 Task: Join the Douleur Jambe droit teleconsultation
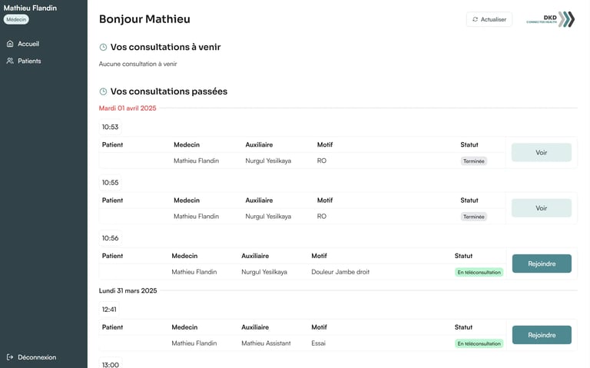541,264
